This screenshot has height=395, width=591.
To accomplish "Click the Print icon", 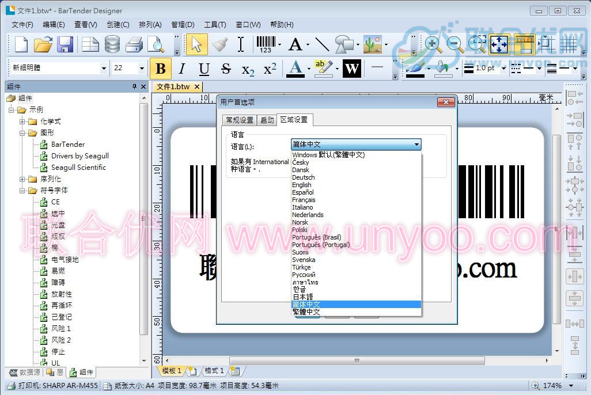I will (x=134, y=44).
